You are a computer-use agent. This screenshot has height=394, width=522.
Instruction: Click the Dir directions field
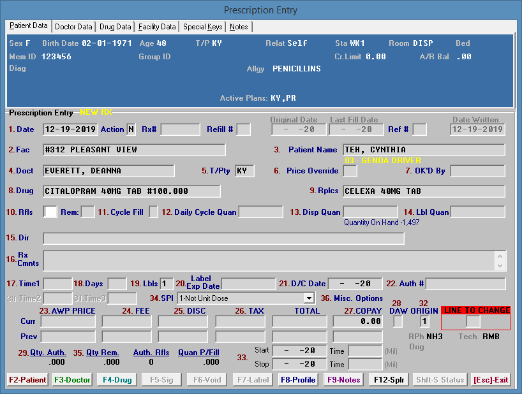223,238
